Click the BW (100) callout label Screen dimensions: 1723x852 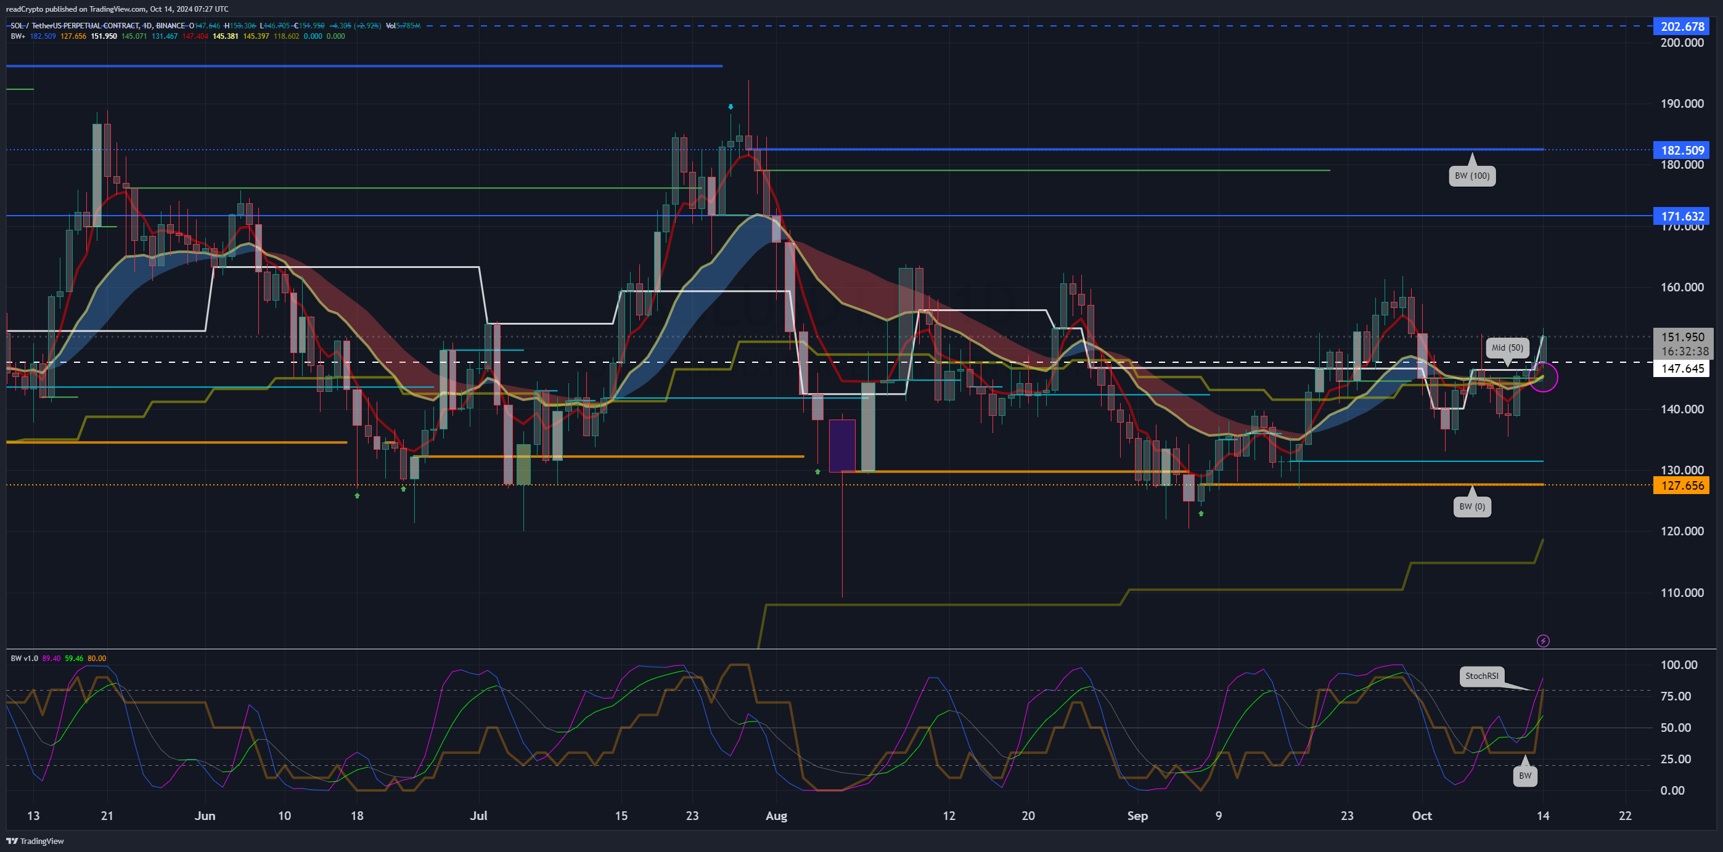(x=1472, y=176)
